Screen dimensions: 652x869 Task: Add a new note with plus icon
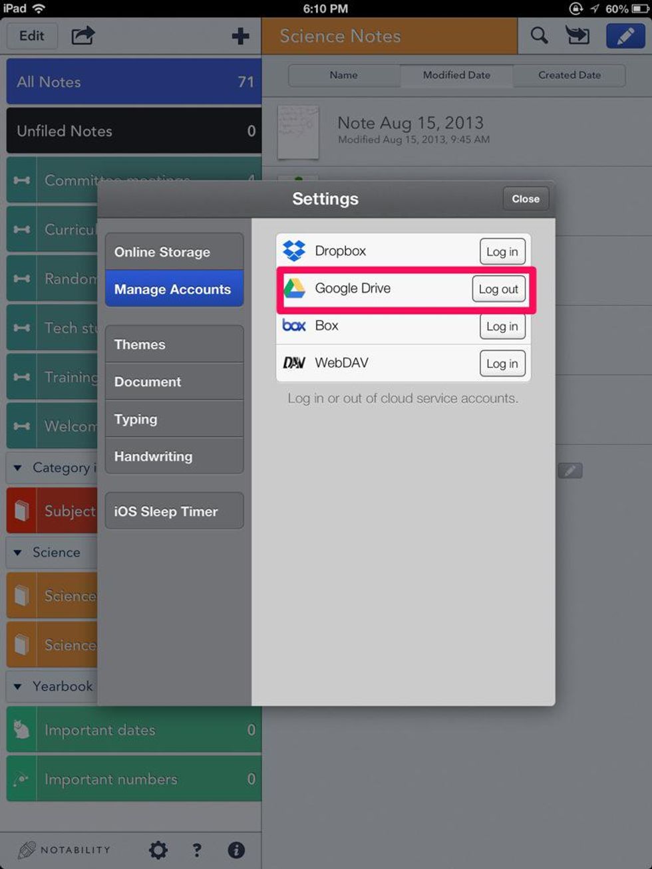tap(240, 36)
